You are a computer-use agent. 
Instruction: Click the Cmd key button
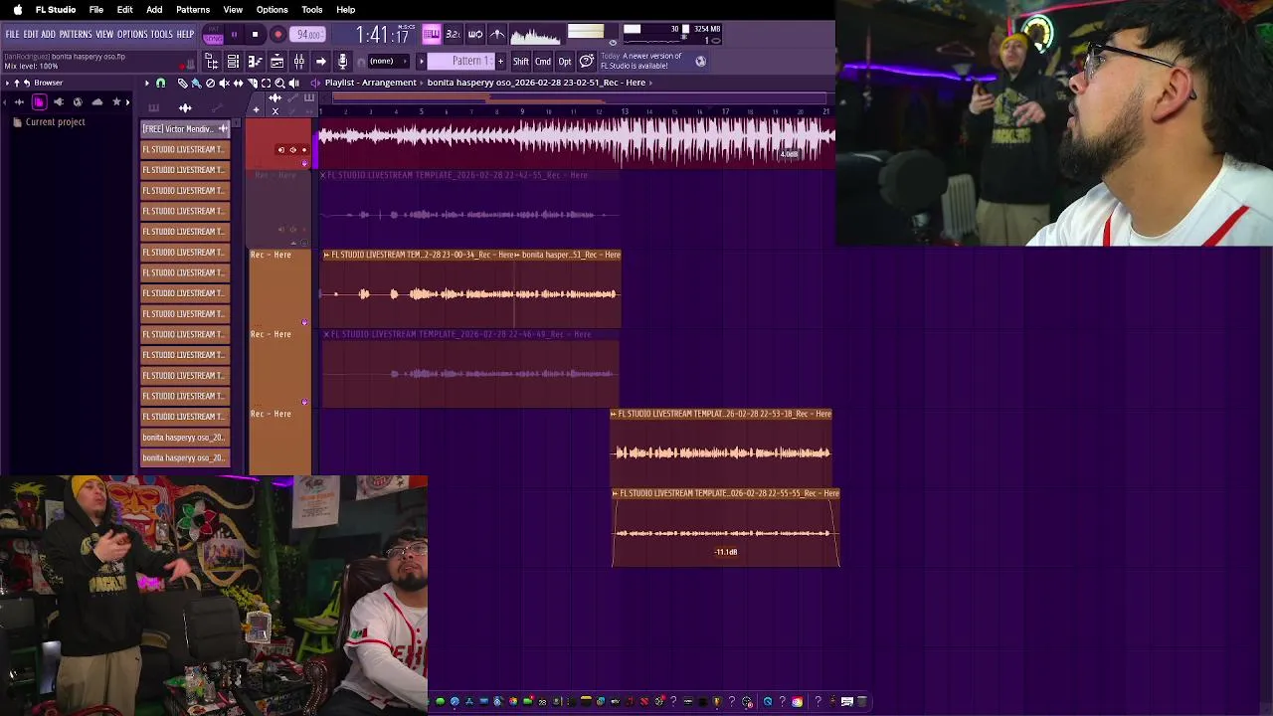pos(543,62)
